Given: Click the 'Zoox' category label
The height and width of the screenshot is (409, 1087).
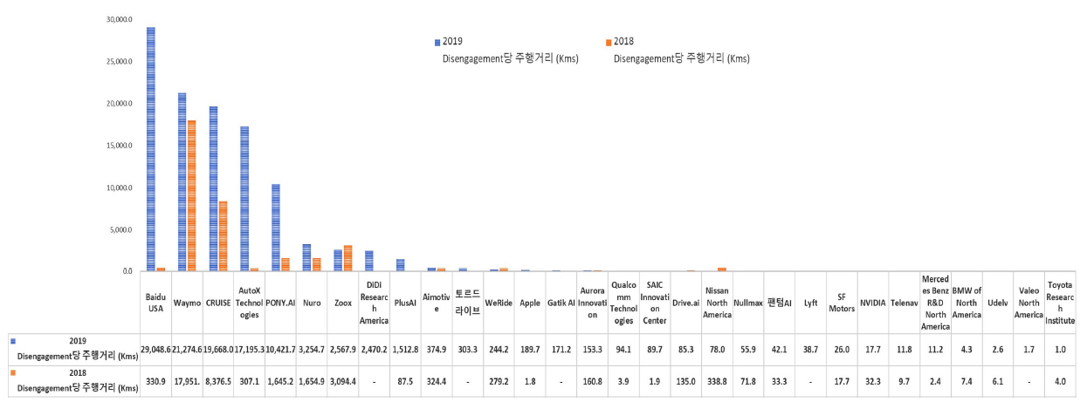Looking at the screenshot, I should click(342, 303).
